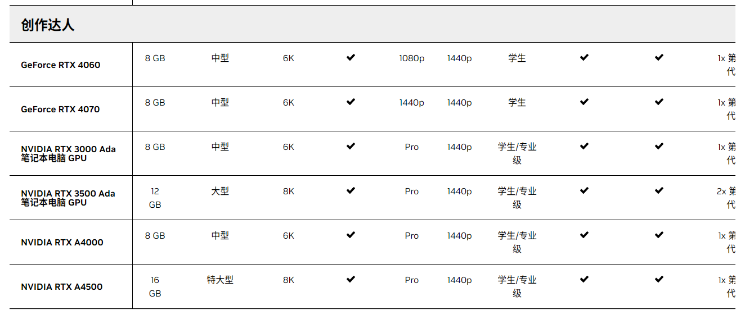Click the 特大型 cell in RTX A4500 row
Image resolution: width=745 pixels, height=310 pixels.
click(x=220, y=280)
